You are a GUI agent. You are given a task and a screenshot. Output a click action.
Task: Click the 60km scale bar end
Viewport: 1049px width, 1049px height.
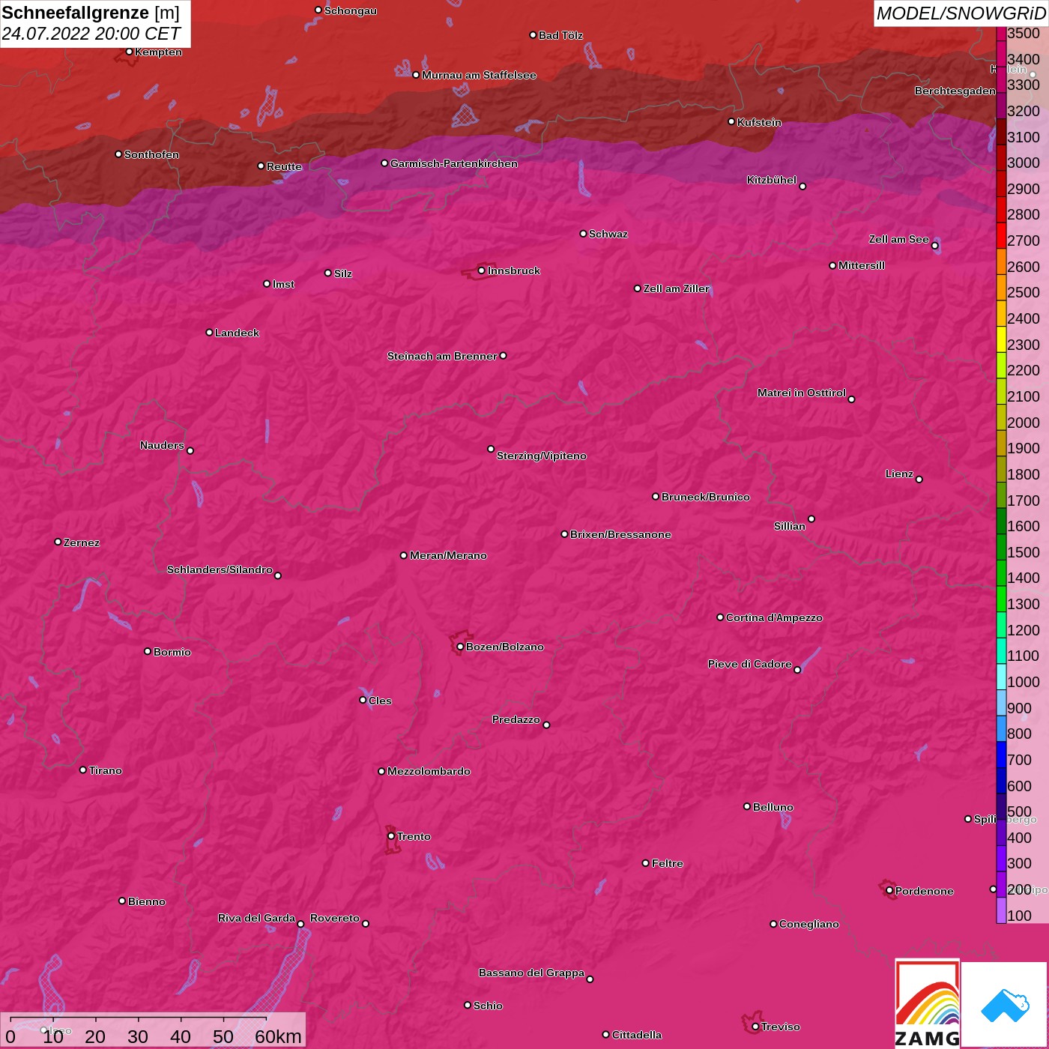coord(267,1019)
